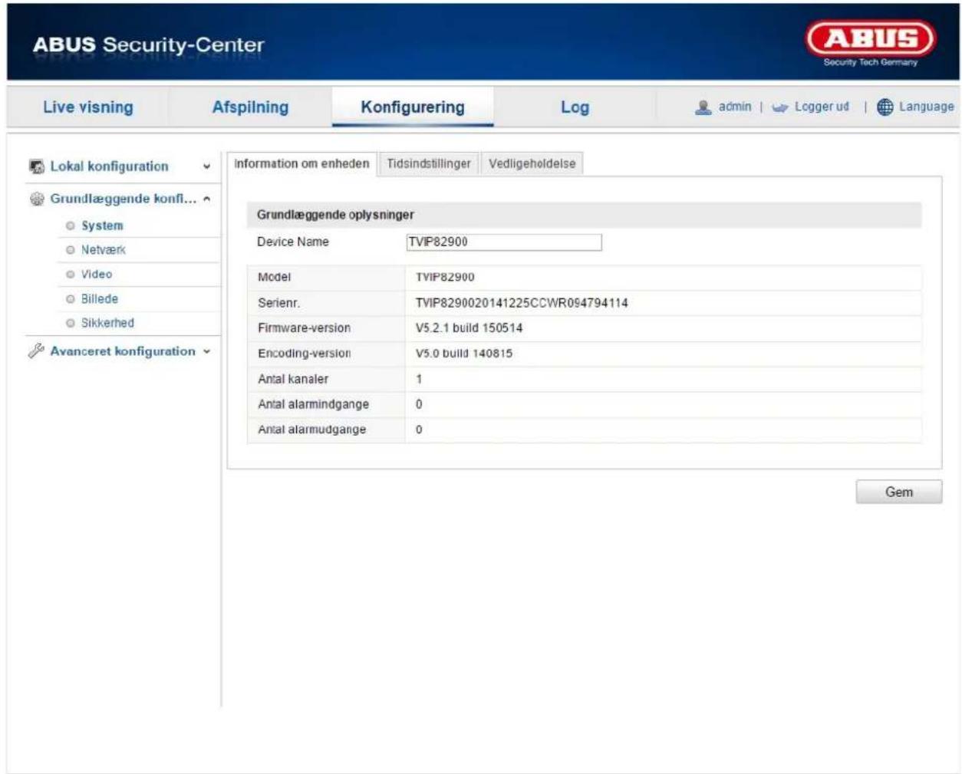962x774 pixels.
Task: Expand Lokal konfiguration with its chevron
Action: (206, 167)
